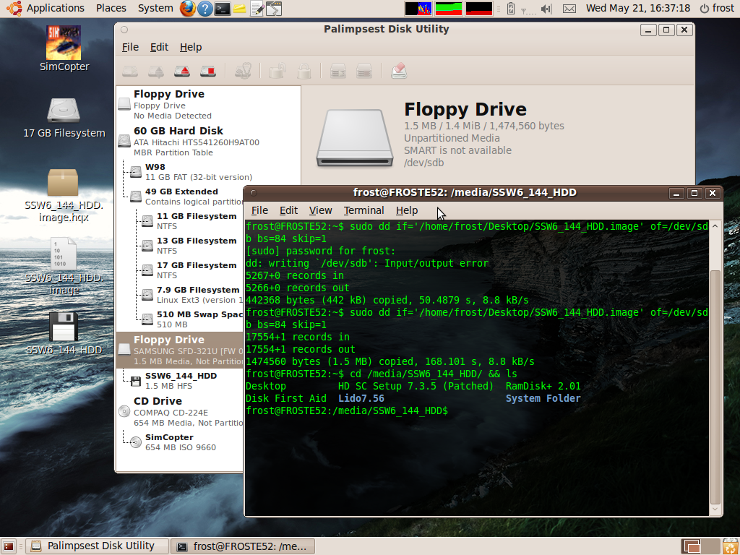The image size is (740, 555).
Task: Click the red network load monitor graph
Action: [478, 9]
